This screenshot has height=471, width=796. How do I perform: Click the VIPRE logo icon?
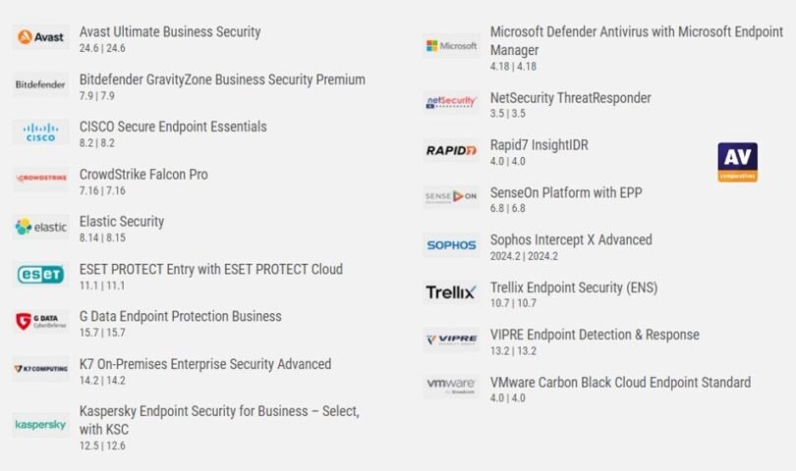click(x=452, y=340)
